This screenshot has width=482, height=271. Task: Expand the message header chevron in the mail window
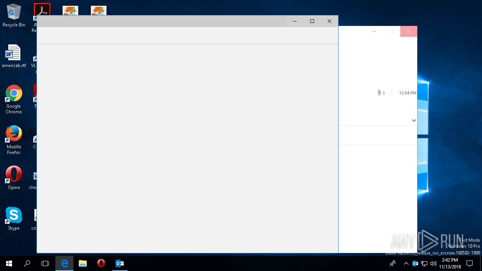414,120
